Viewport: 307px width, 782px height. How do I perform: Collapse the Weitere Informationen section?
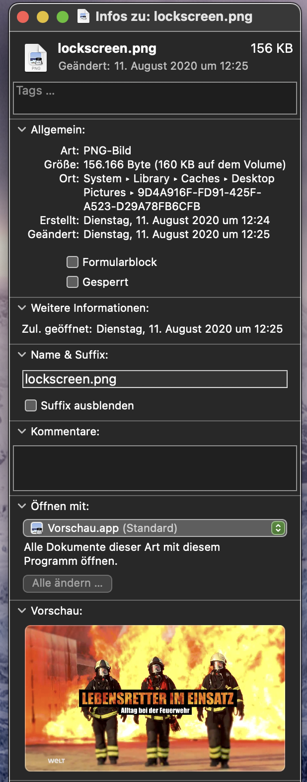(22, 308)
